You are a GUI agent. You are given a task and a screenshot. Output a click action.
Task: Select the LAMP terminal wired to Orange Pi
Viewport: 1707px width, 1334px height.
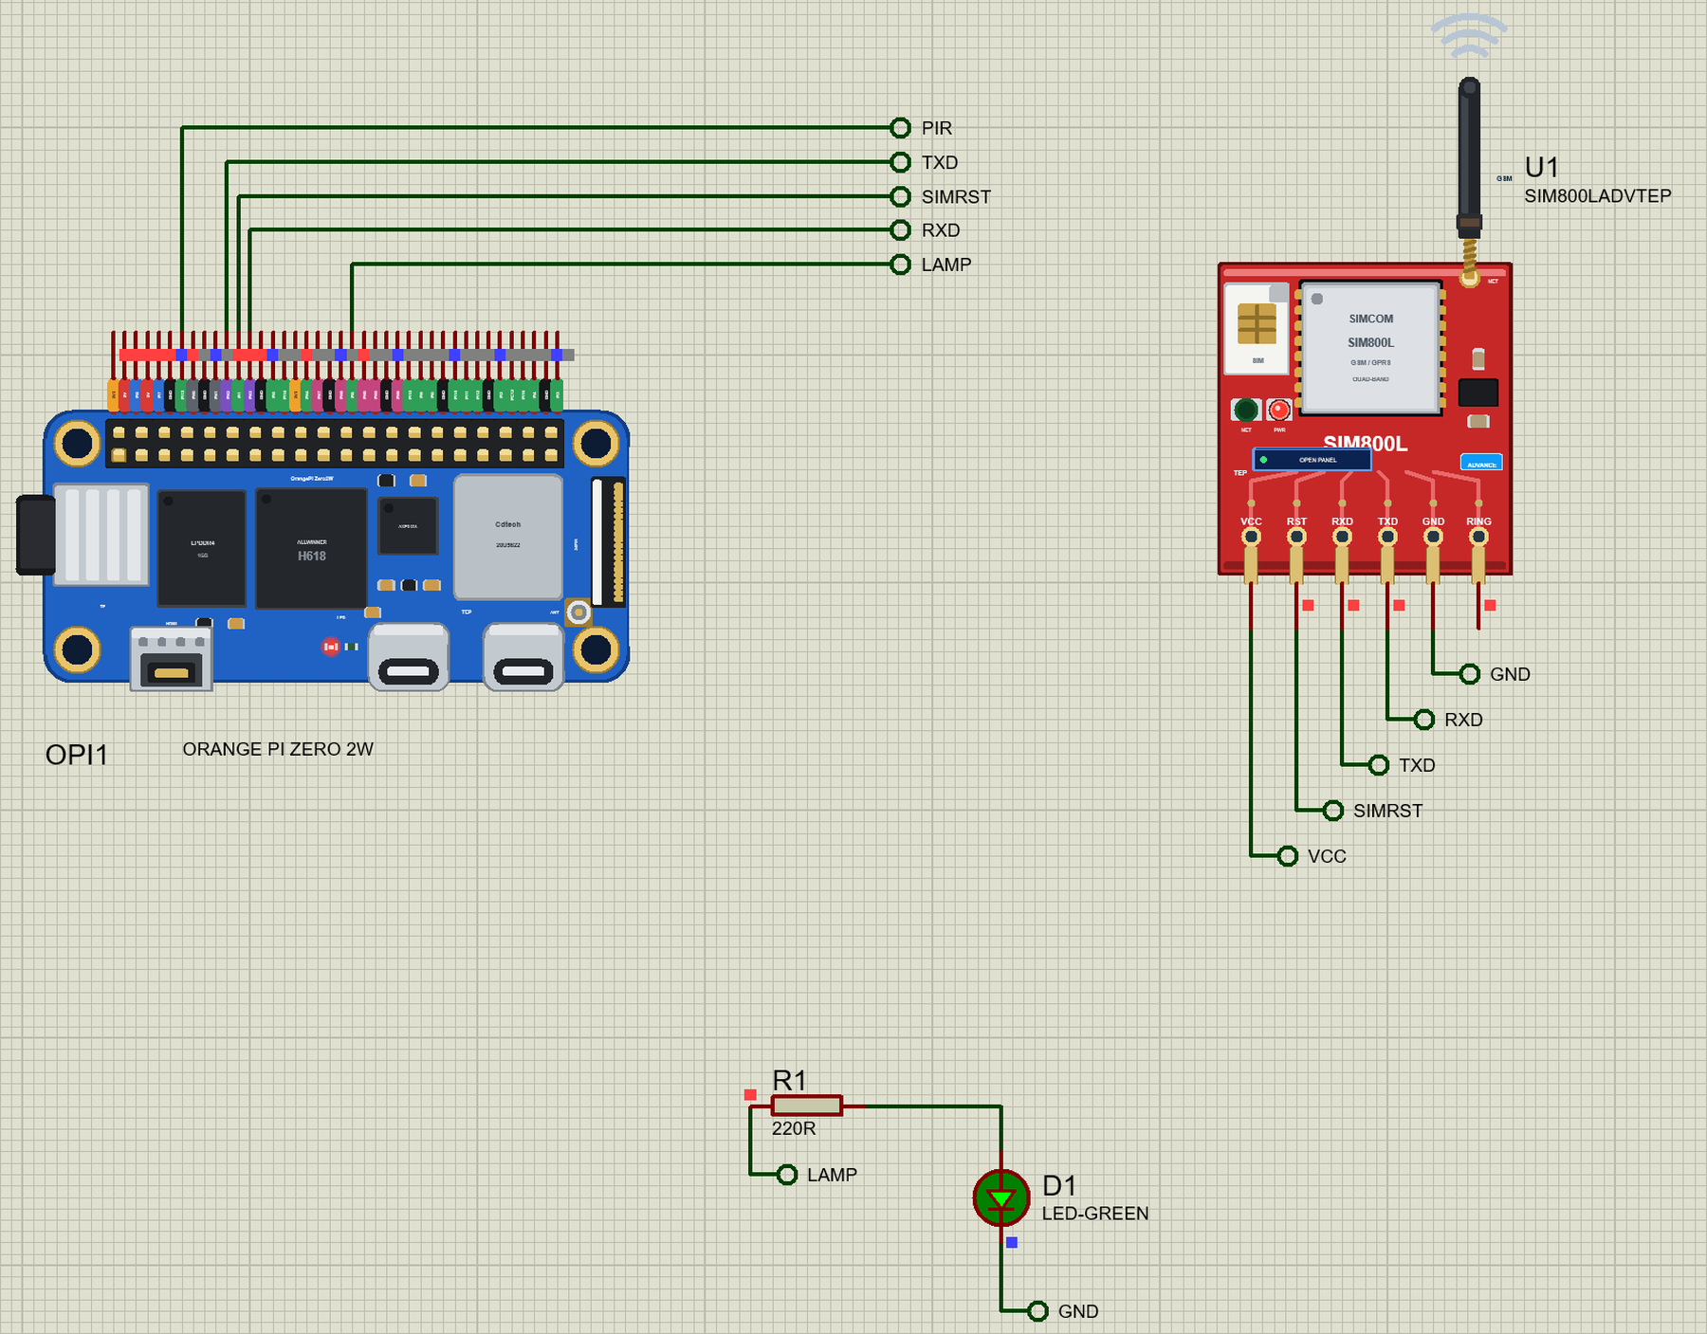[900, 265]
